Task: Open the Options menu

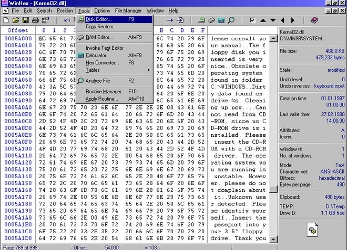Action: pos(102,10)
